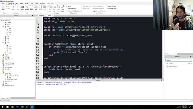Click the Paste clipboard icon
Viewport: 193px width, 109px height.
click(x=3, y=8)
